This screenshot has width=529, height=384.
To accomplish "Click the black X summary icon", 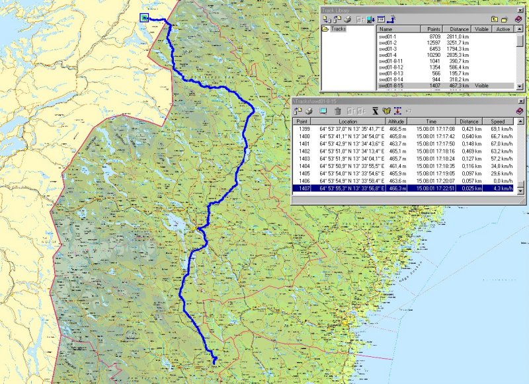I will click(375, 111).
